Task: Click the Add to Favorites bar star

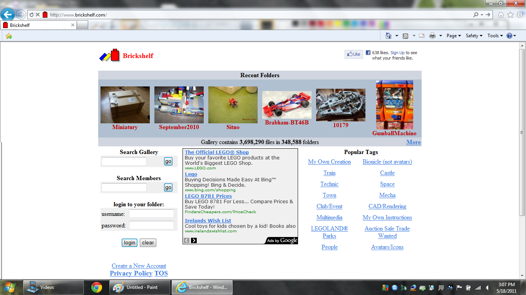Action: click(9, 36)
